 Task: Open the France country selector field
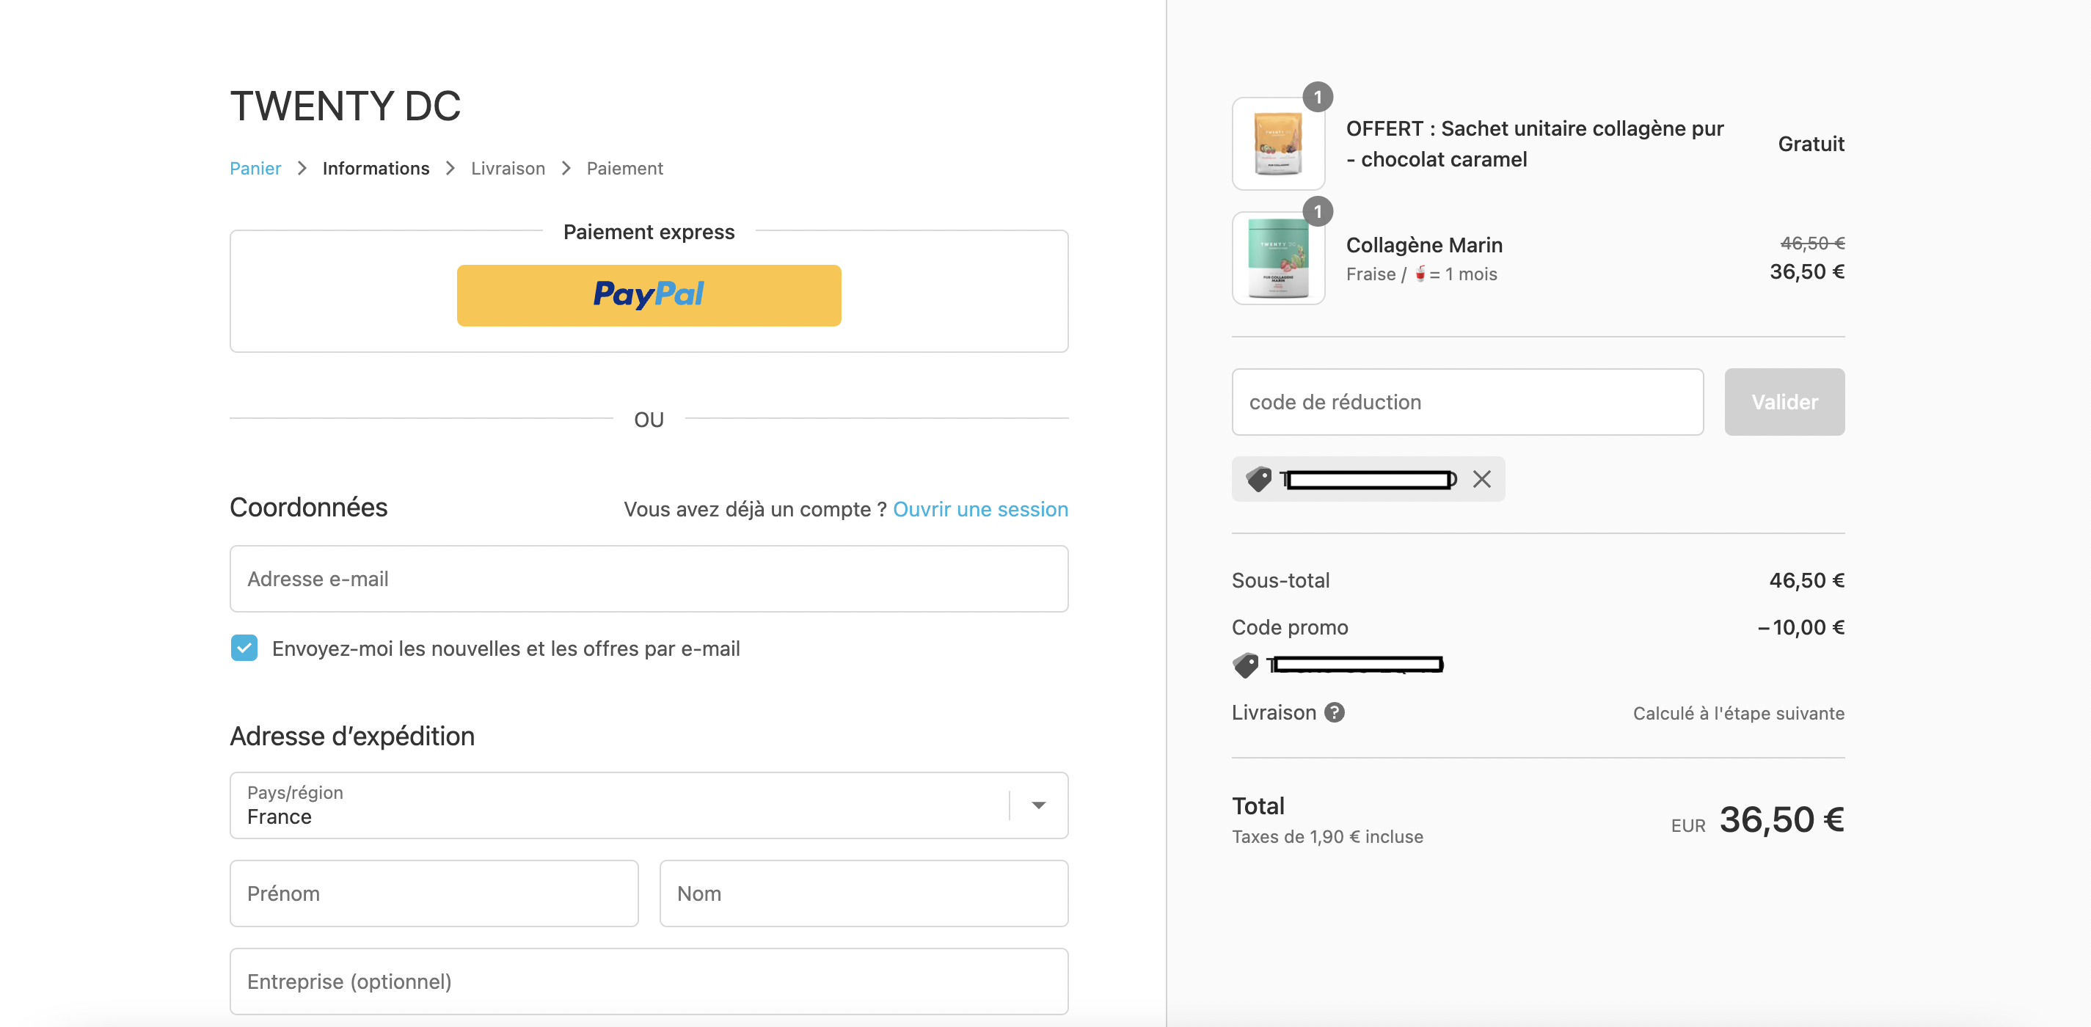(649, 805)
